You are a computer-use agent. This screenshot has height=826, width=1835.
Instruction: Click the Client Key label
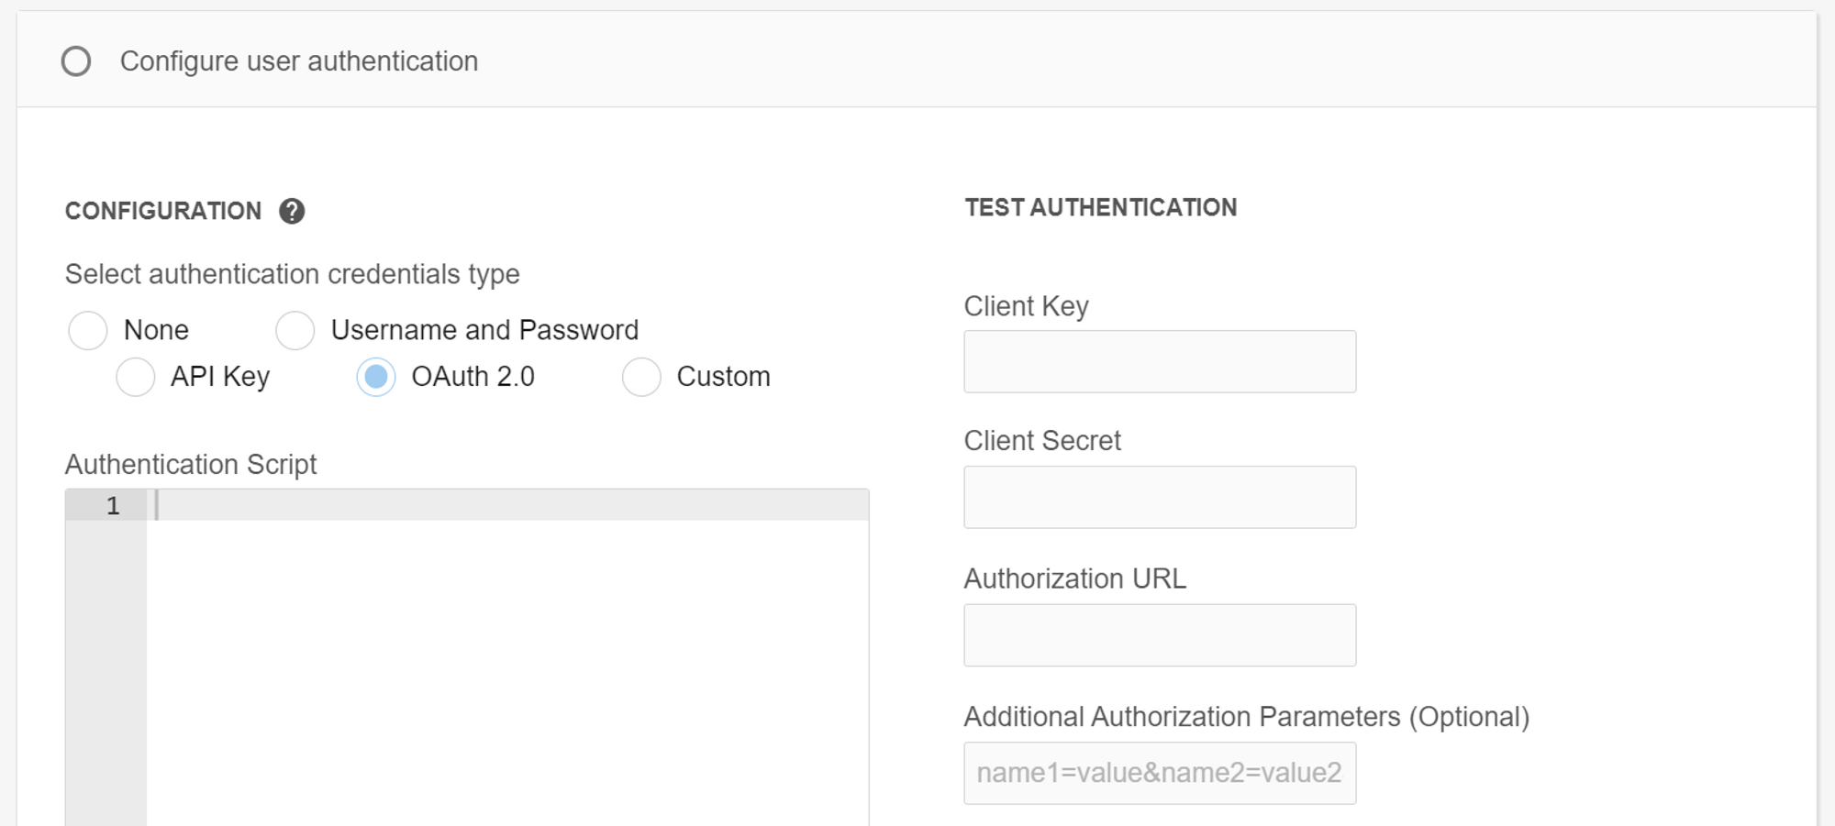[x=1026, y=306]
